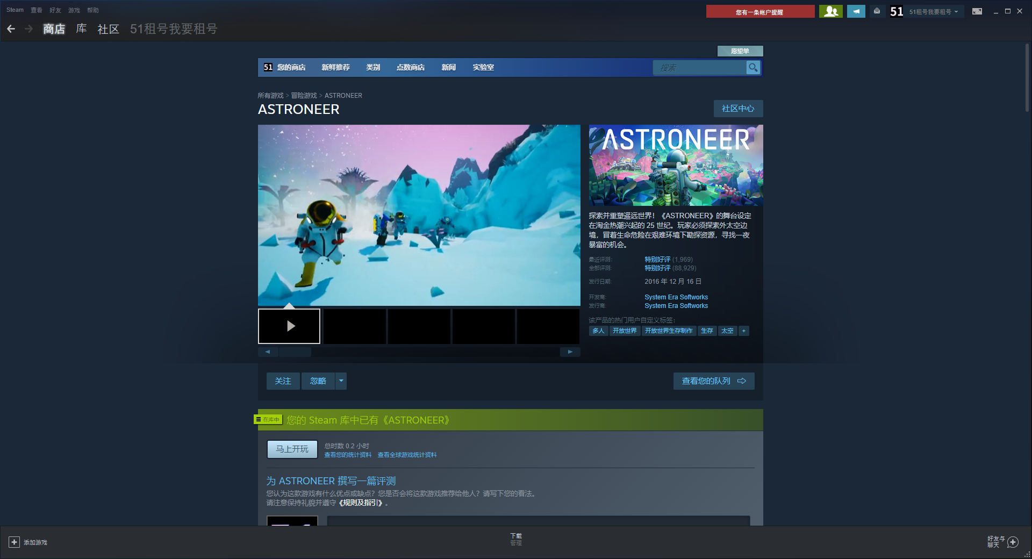Select the 开放世界生存制作 tag
This screenshot has height=559, width=1032.
click(669, 331)
